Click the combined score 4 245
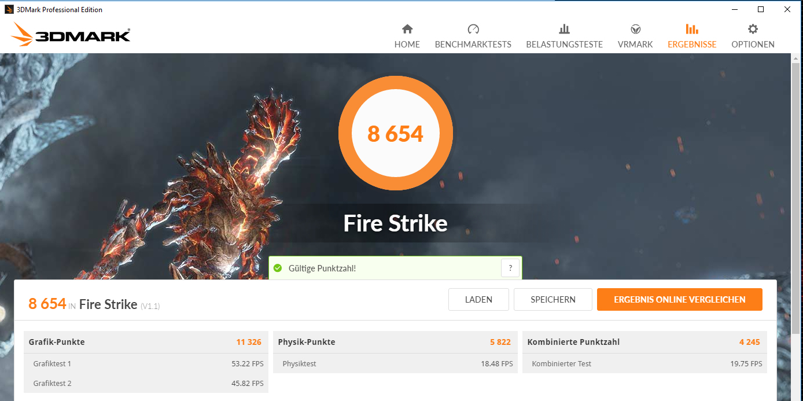Image resolution: width=803 pixels, height=401 pixels. tap(750, 342)
